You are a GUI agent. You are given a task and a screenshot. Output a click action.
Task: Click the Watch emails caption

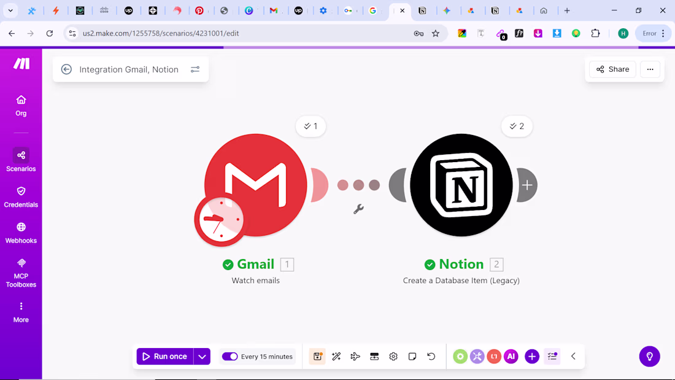click(256, 281)
